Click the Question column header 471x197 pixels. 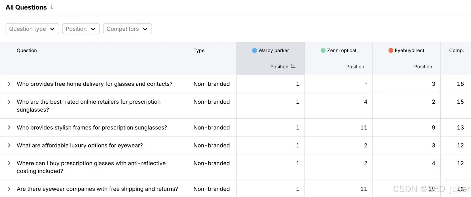pos(27,50)
